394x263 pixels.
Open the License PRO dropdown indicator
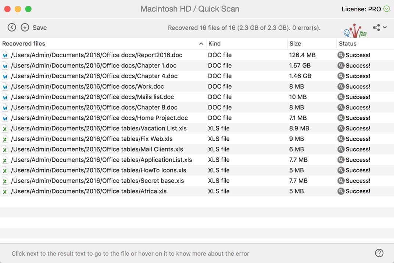pos(386,9)
